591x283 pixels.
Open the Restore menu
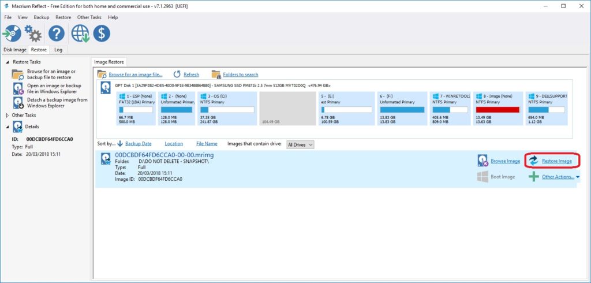(x=63, y=17)
